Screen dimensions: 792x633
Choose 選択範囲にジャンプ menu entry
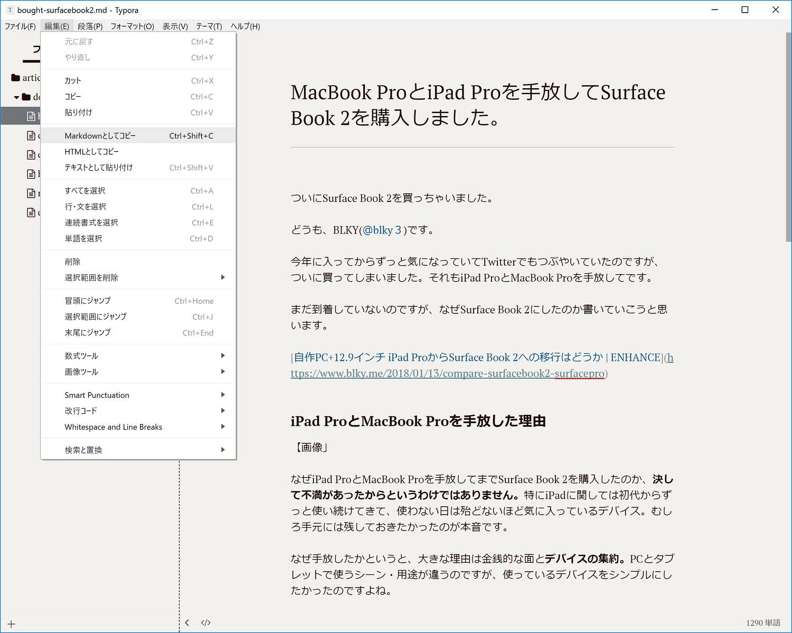pos(138,316)
